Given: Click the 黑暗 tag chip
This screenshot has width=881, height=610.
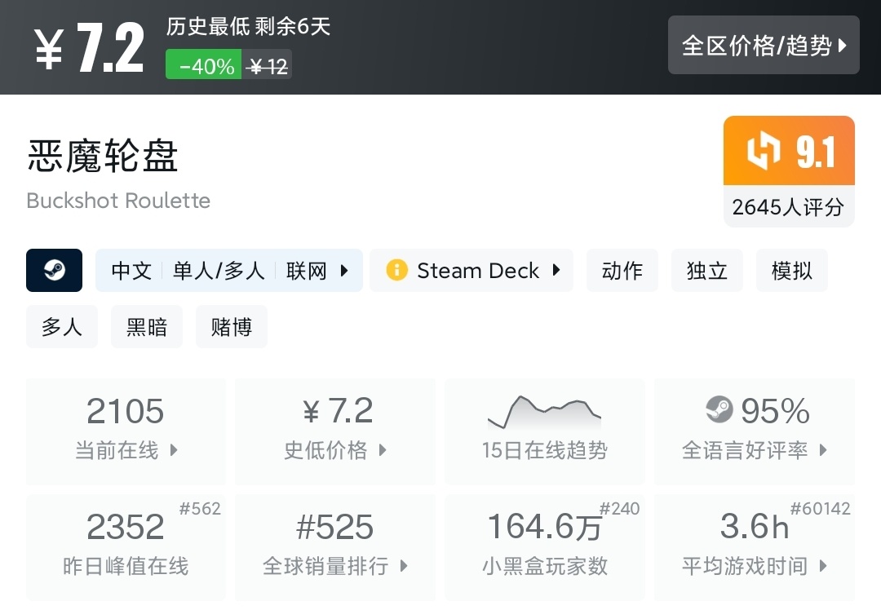Looking at the screenshot, I should (147, 327).
